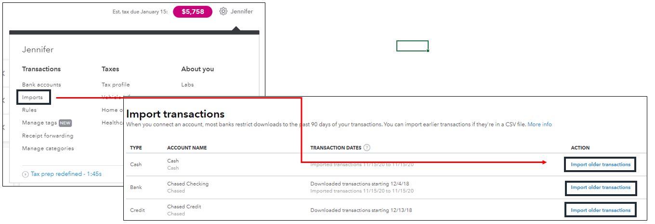Viewport: 655px width, 224px height.
Task: Click the $5,758 estimated tax badge
Action: [192, 12]
